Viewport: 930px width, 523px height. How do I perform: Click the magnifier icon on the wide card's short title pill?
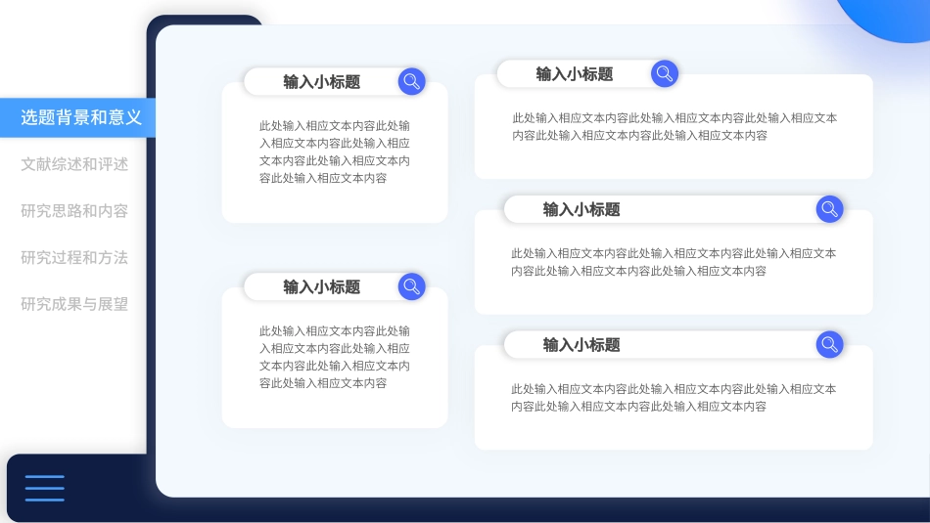(665, 74)
